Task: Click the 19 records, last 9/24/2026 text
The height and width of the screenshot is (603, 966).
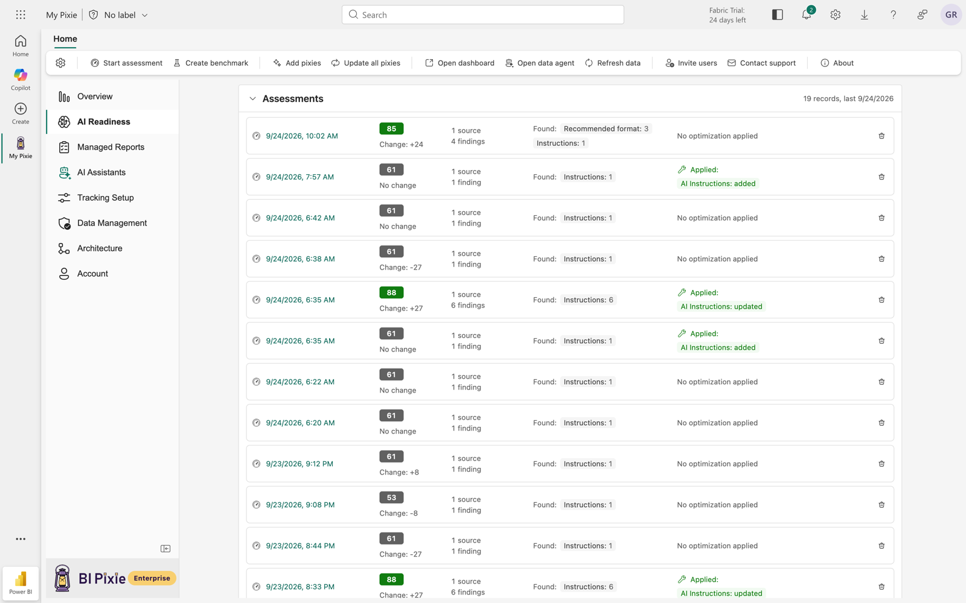Action: pyautogui.click(x=848, y=99)
